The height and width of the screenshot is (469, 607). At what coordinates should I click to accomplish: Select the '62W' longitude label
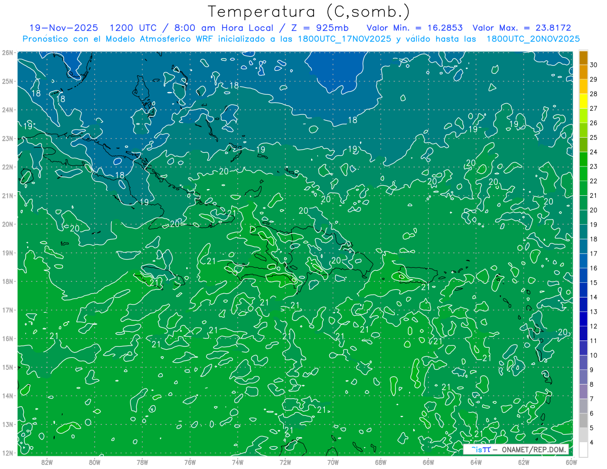point(524,462)
